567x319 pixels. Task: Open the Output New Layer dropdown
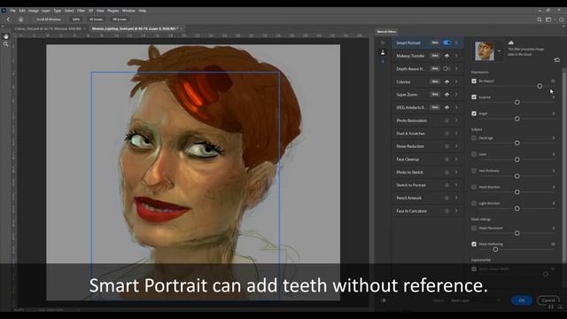coord(475,300)
